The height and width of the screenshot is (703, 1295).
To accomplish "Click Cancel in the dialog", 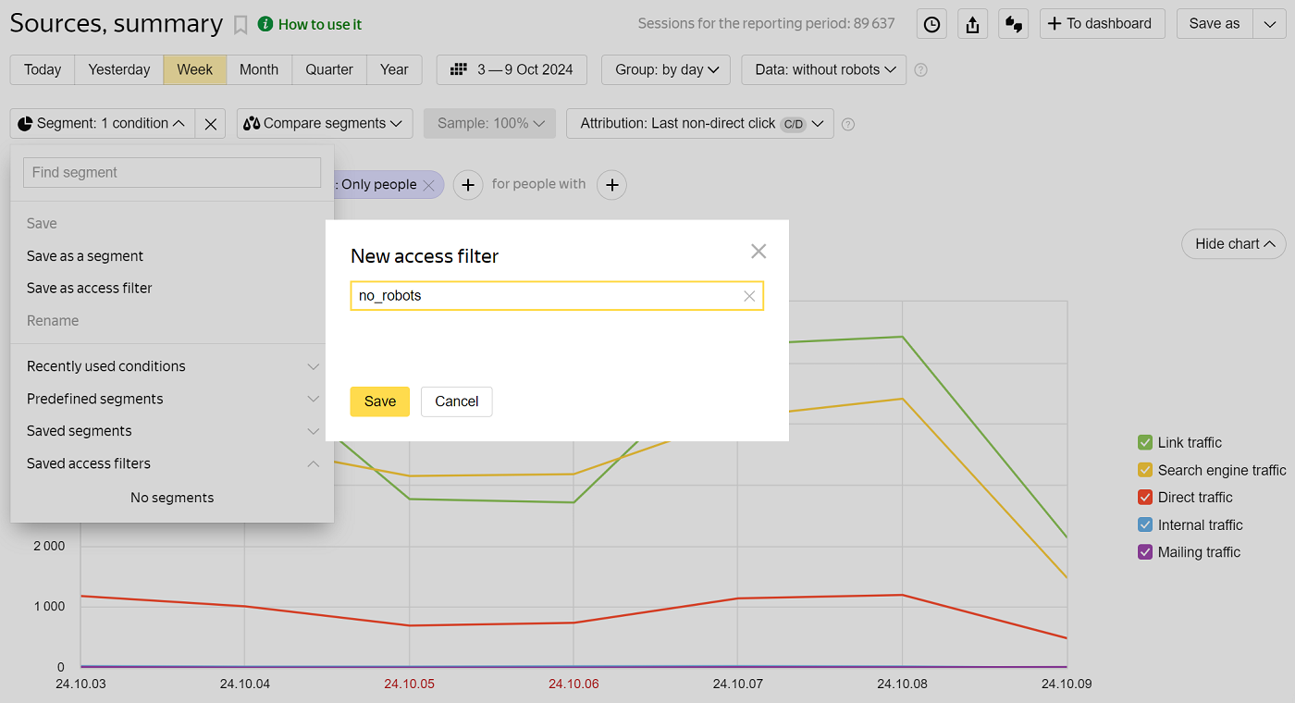I will [x=457, y=401].
